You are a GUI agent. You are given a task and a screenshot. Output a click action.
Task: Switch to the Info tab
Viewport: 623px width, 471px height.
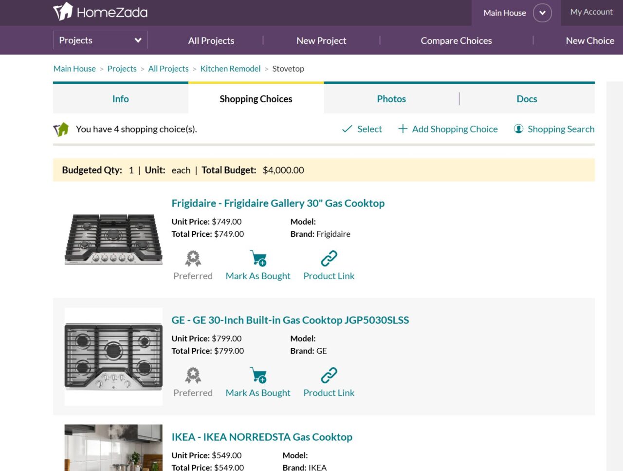(x=121, y=99)
